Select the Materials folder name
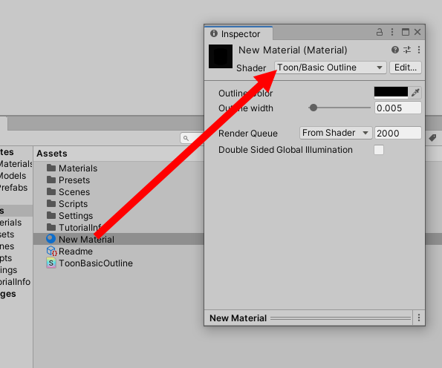 point(78,168)
